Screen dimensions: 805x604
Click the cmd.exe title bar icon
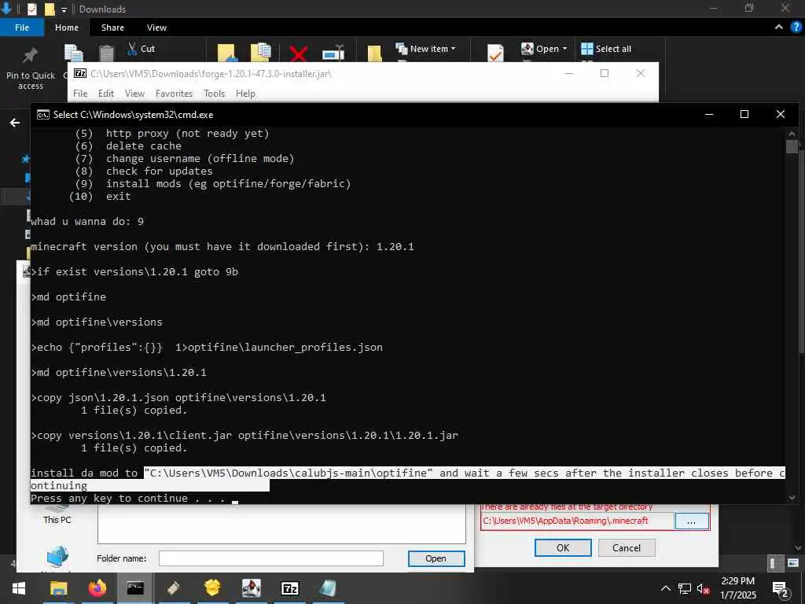coord(43,115)
